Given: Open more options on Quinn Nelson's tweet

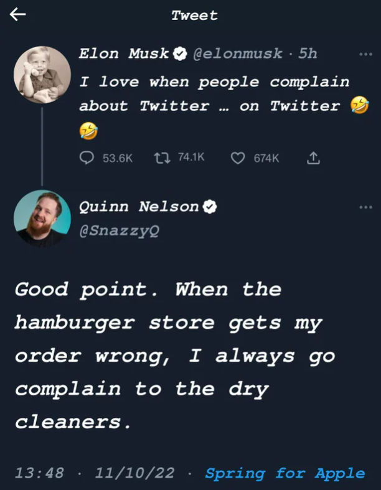Looking at the screenshot, I should pos(366,207).
